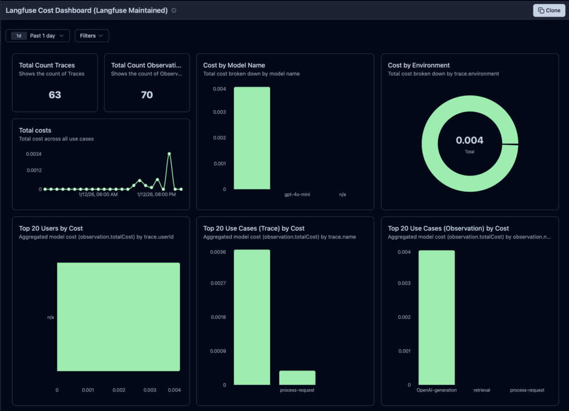Open the Past 1 day time range dropdown
569x411 pixels.
[47, 35]
